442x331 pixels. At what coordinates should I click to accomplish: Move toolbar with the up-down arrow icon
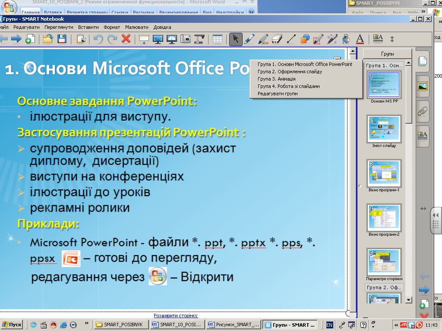pos(392,39)
